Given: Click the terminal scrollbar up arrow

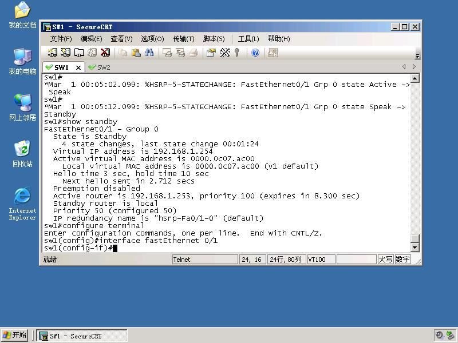Looking at the screenshot, I should (x=415, y=78).
